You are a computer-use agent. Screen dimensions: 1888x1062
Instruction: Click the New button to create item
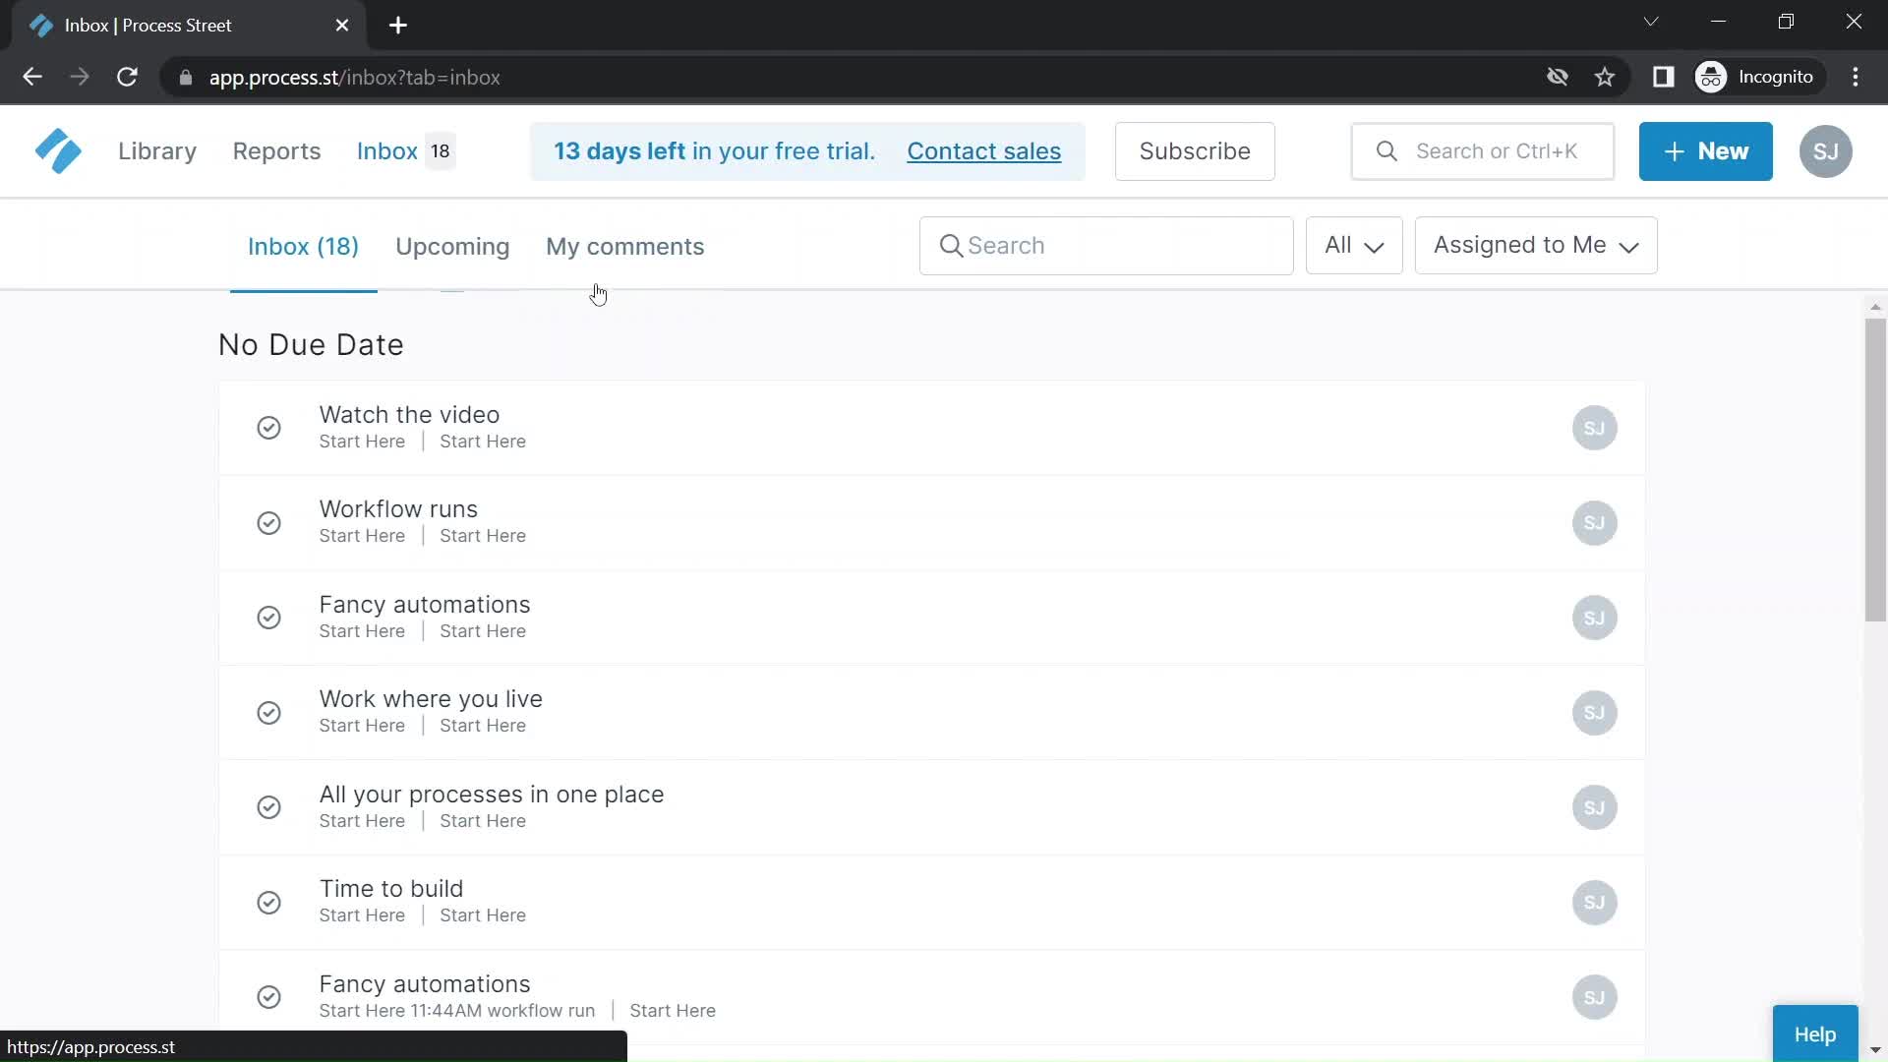click(x=1705, y=150)
